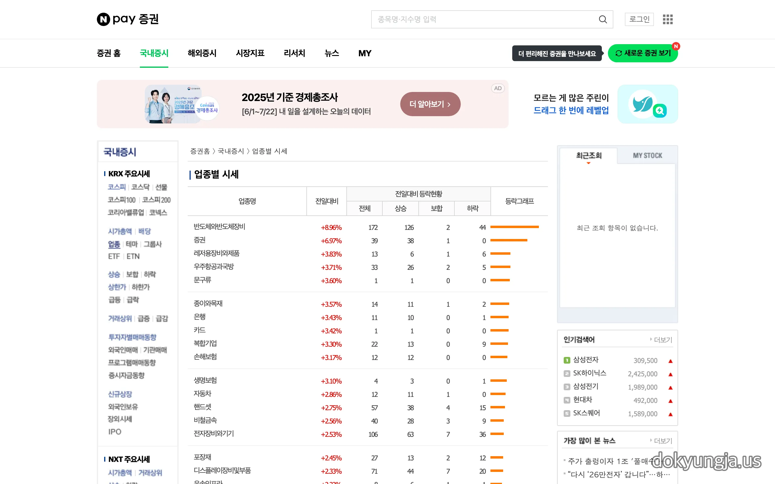775x484 pixels.
Task: Open 디스플레이장비및부품 sector row
Action: [x=222, y=471]
